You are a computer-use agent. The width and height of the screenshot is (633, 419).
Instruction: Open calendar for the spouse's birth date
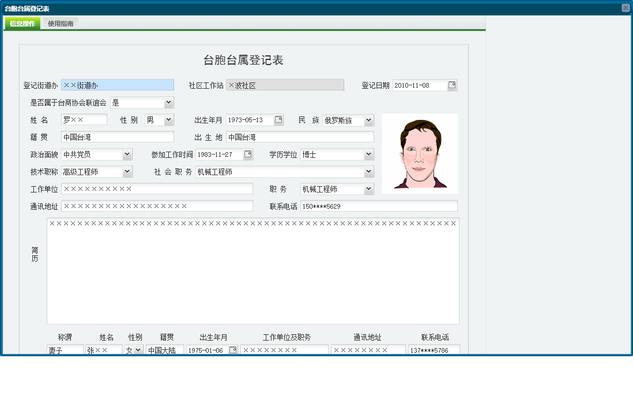point(233,350)
